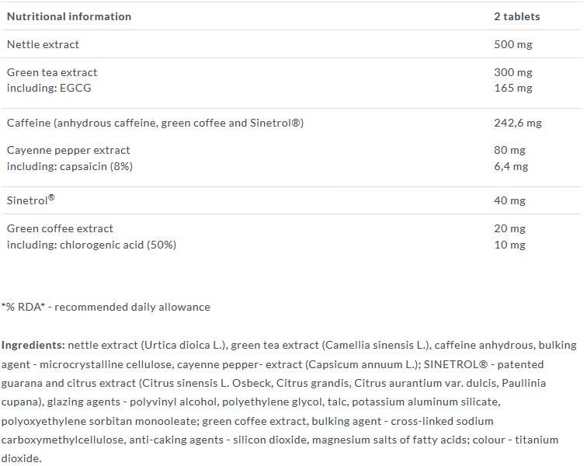Select the 'Green coffee extract' row label
This screenshot has width=587, height=466.
click(60, 228)
